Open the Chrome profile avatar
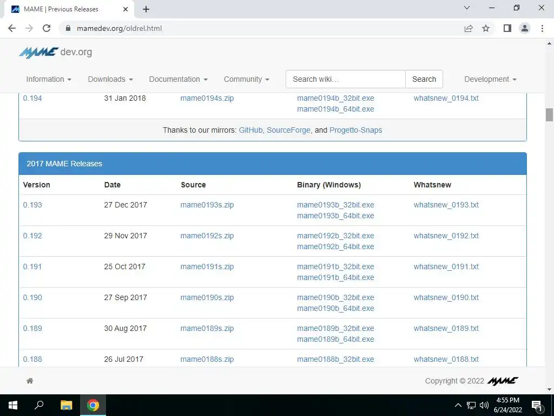Screen dimensions: 554x416 [525, 28]
